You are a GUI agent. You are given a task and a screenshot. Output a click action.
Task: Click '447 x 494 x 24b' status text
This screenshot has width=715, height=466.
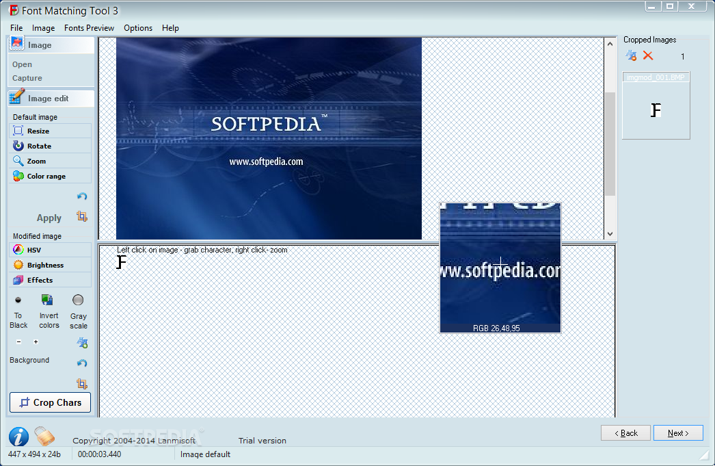coord(34,454)
